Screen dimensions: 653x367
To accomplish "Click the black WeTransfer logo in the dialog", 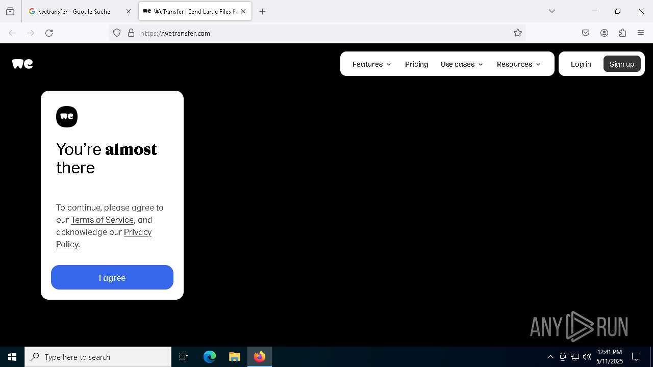I will (67, 117).
